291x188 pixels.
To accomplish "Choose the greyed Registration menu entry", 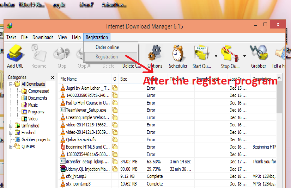I will pos(111,57).
